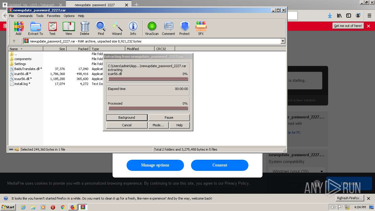Screen dimensions: 375x211
Task: Click the volume speaker tray icon
Action: (x=333, y=207)
